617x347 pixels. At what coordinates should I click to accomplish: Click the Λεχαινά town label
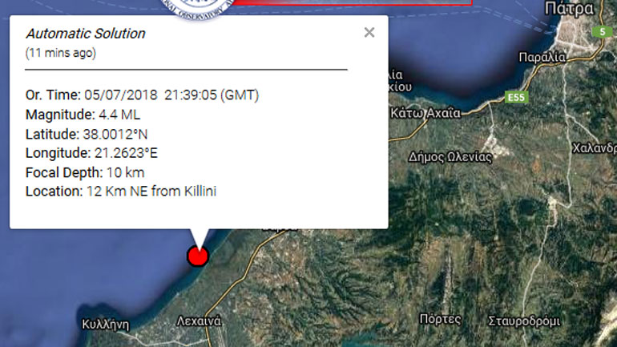pyautogui.click(x=199, y=321)
